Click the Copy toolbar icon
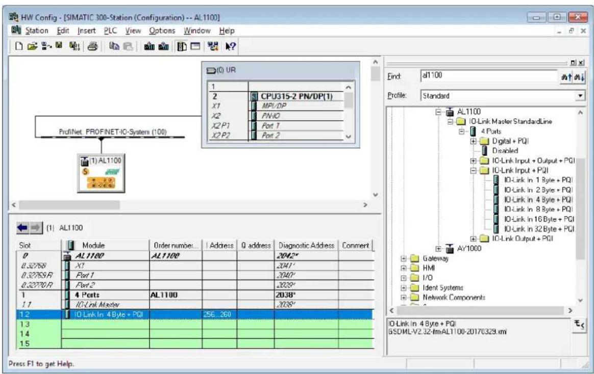 (x=114, y=46)
